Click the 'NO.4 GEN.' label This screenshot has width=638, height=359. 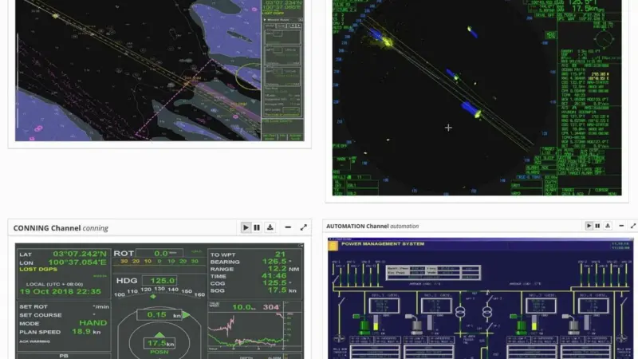pyautogui.click(x=593, y=295)
